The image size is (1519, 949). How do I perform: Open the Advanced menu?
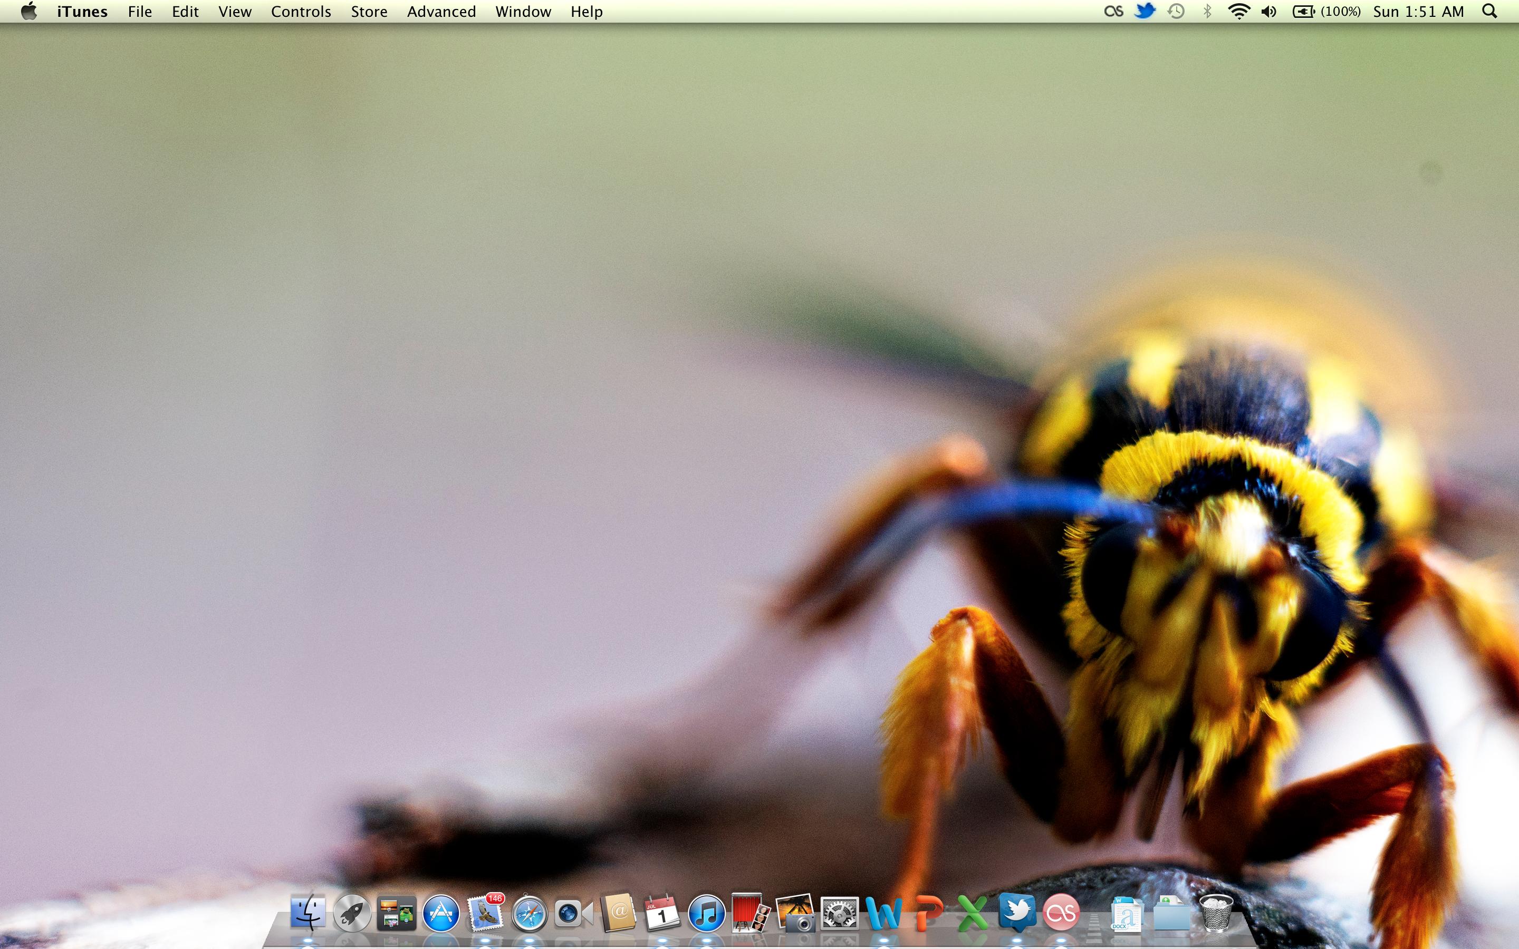(x=441, y=11)
